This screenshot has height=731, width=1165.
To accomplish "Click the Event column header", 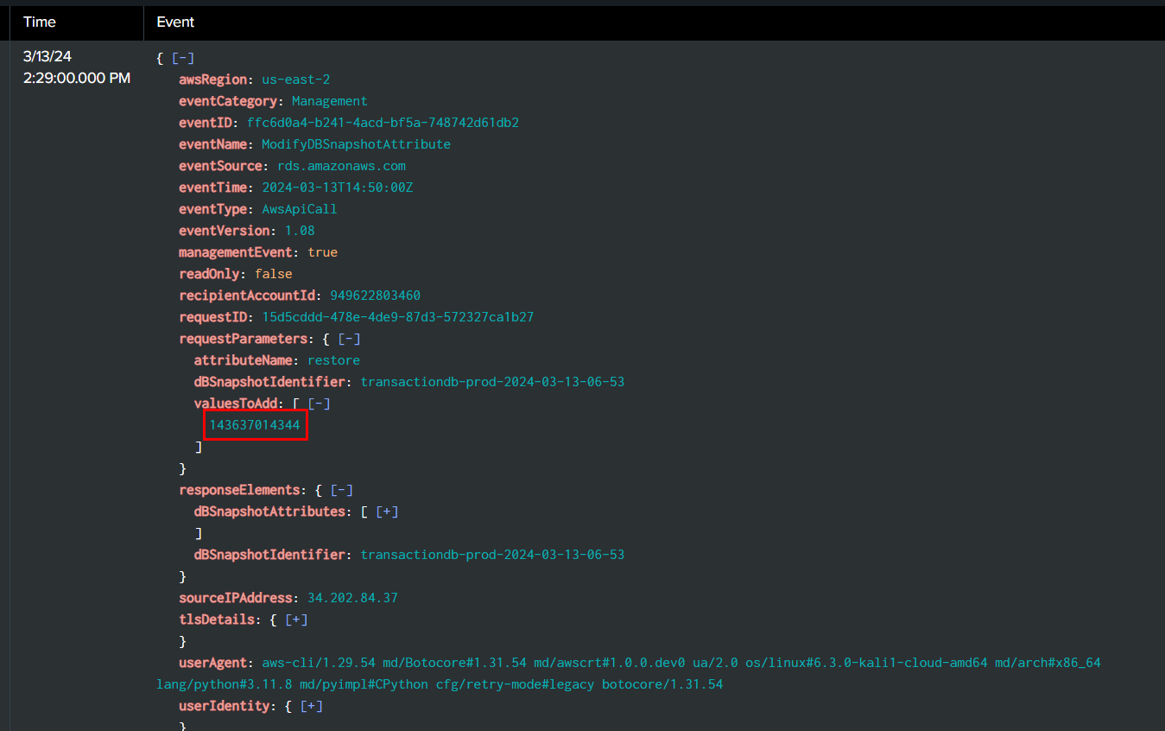I will click(x=175, y=22).
